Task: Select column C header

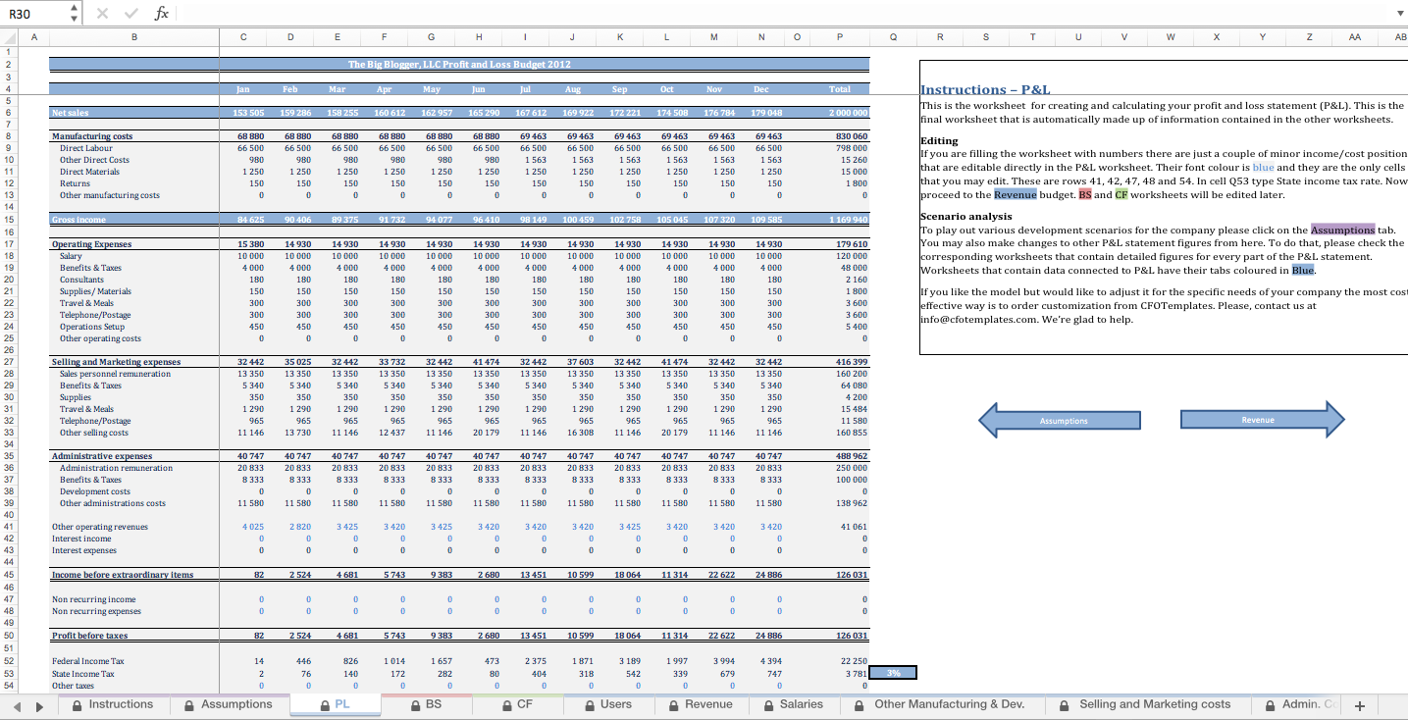Action: [x=243, y=37]
